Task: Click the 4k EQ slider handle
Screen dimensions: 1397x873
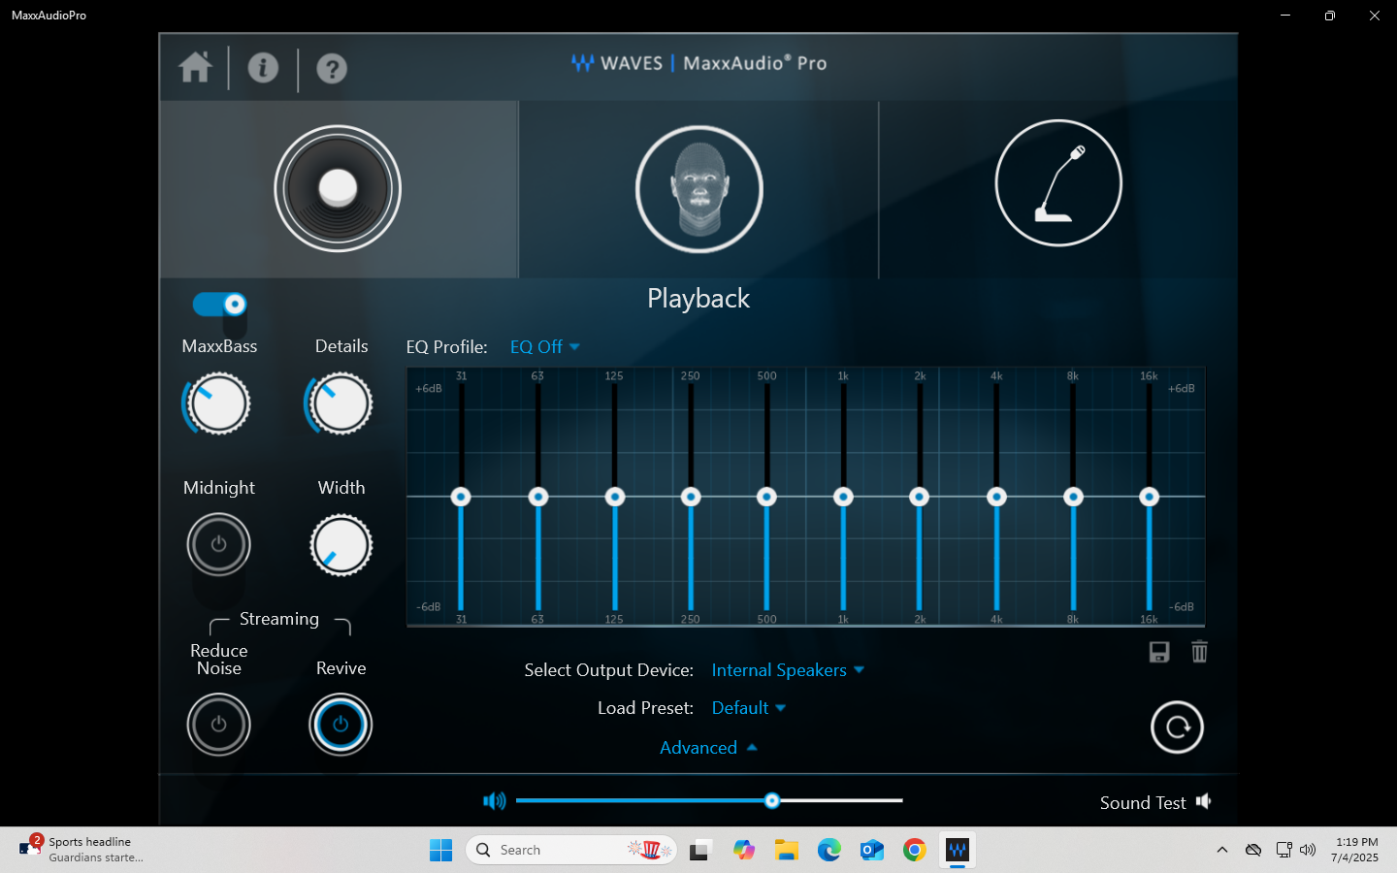Action: (996, 497)
